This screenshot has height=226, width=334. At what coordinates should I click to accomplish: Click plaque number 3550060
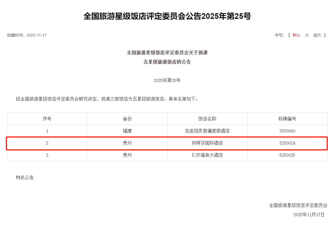click(x=287, y=131)
